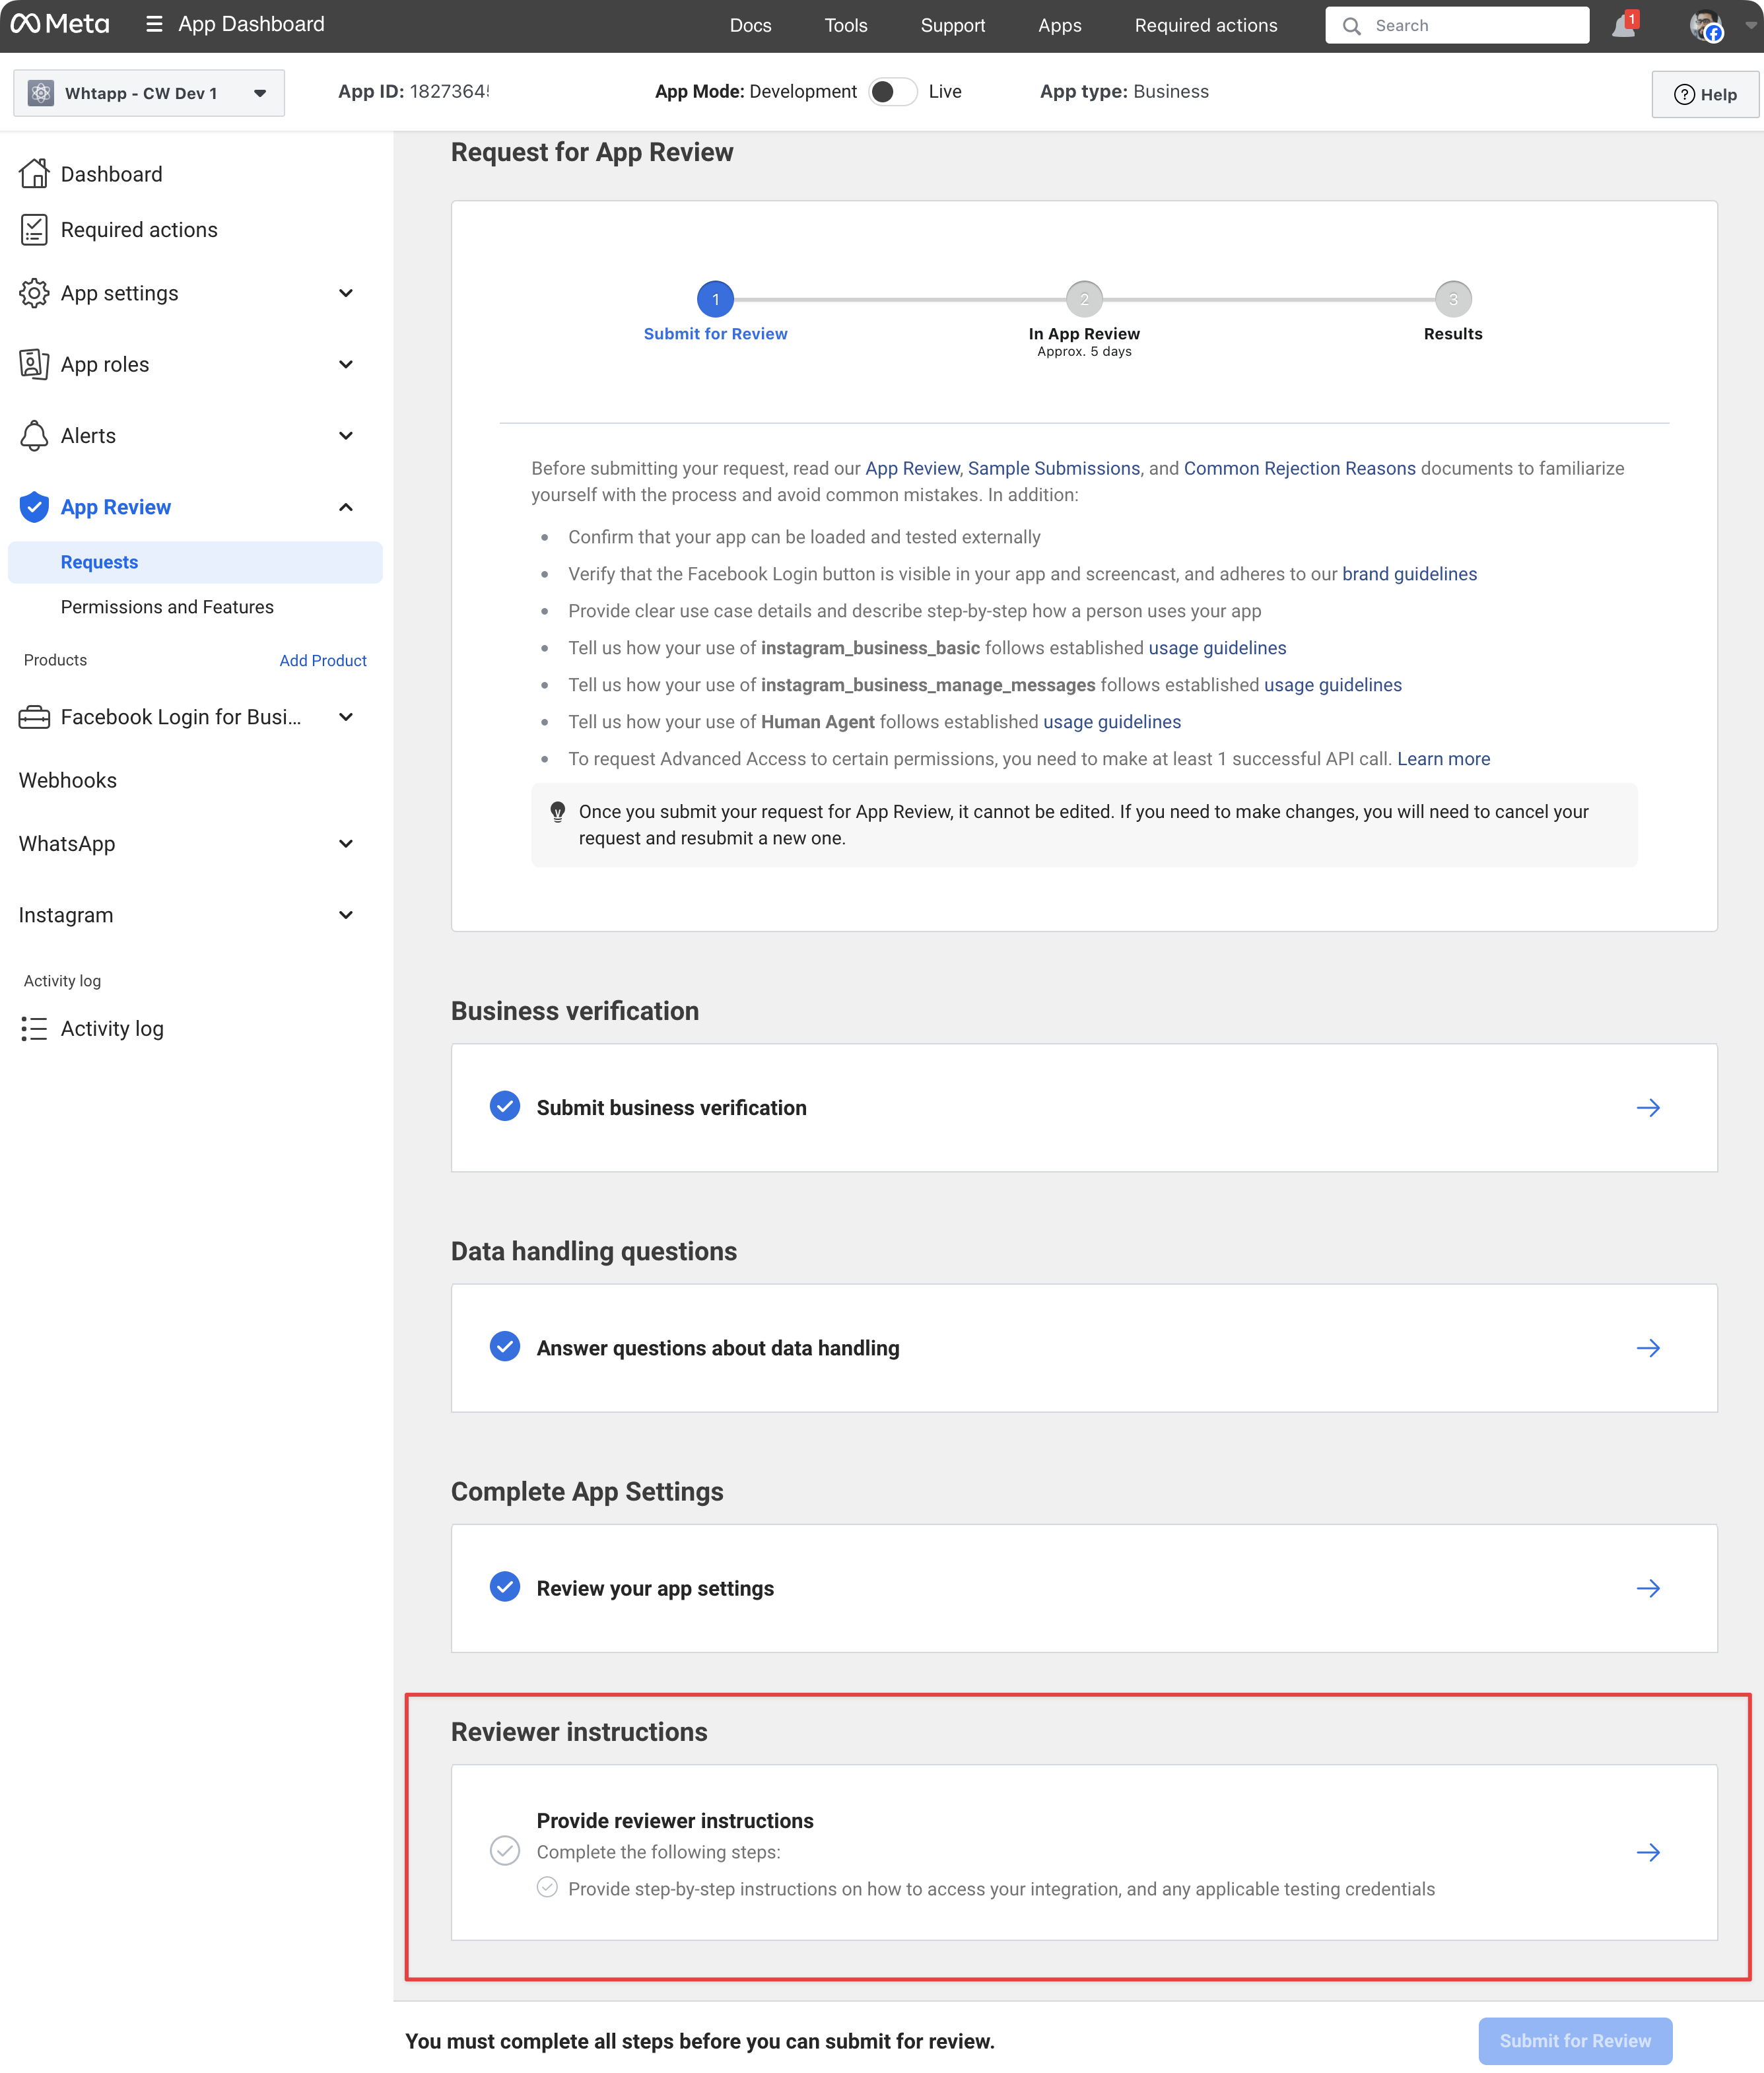Click the arrow on Provide reviewer instructions
The height and width of the screenshot is (2073, 1764).
tap(1647, 1852)
